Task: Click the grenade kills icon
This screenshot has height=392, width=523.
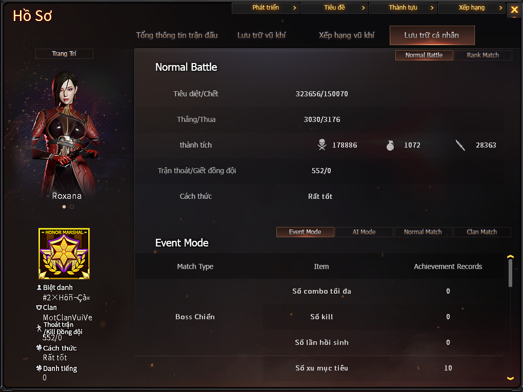Action: 390,146
